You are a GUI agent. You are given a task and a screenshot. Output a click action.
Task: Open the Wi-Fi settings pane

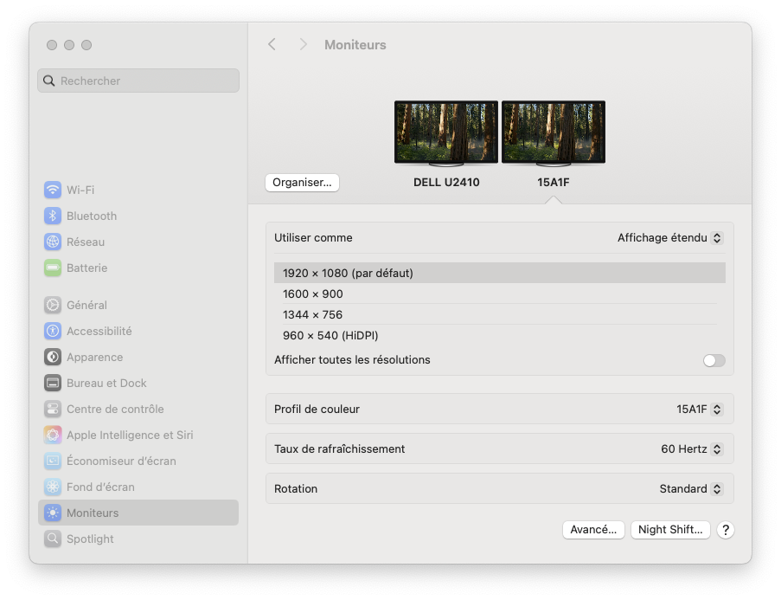click(x=138, y=190)
